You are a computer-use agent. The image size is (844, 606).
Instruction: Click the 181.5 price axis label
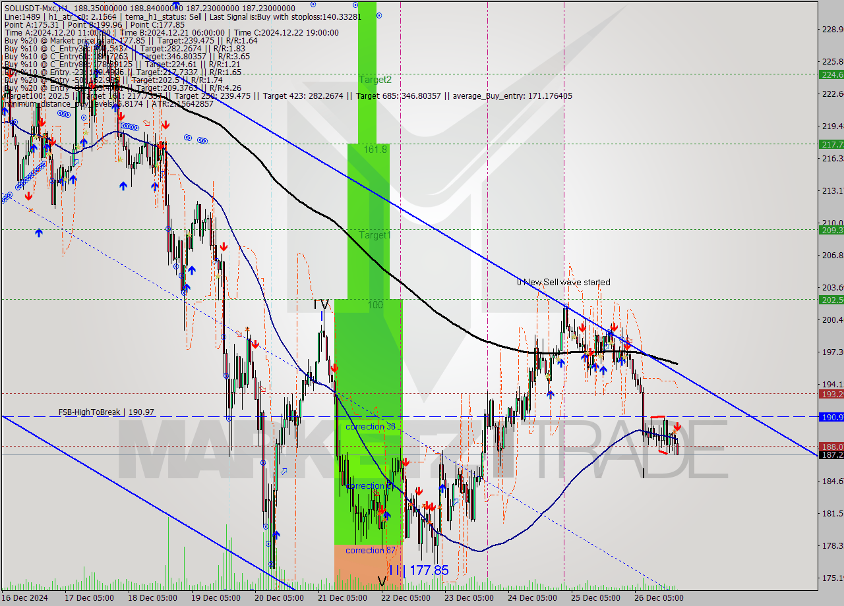[832, 513]
